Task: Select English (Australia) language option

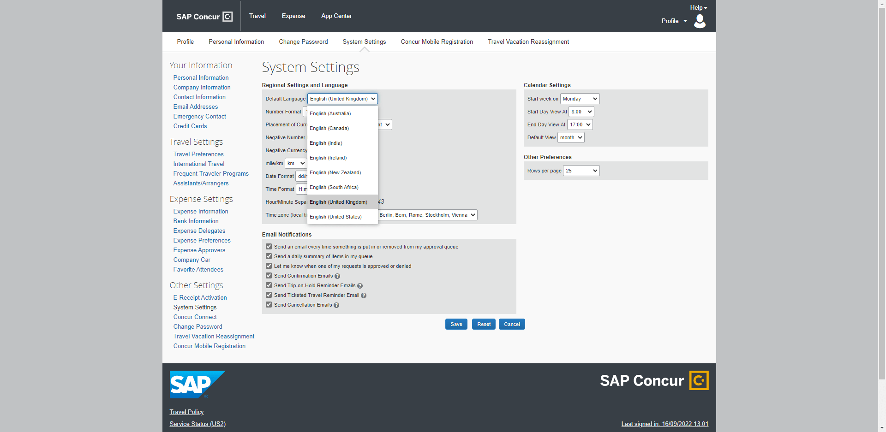Action: point(342,113)
